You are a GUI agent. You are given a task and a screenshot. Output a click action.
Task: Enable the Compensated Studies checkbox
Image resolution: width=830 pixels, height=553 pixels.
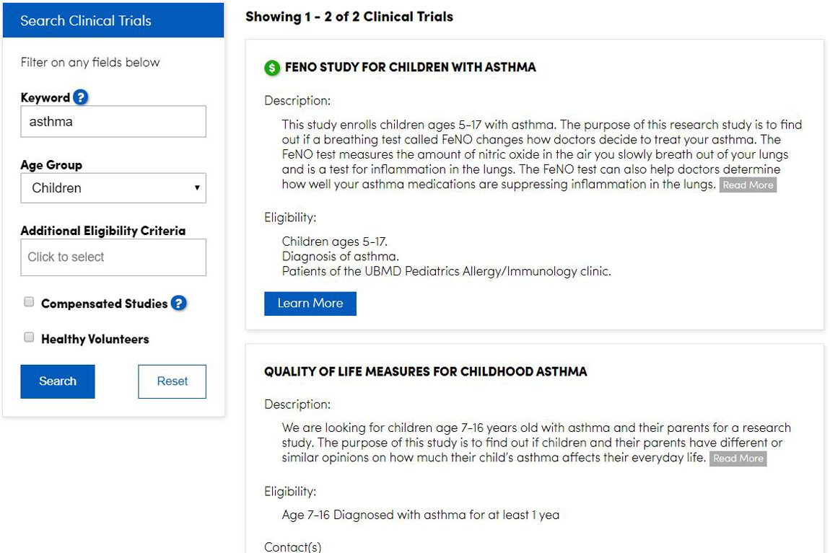[29, 302]
